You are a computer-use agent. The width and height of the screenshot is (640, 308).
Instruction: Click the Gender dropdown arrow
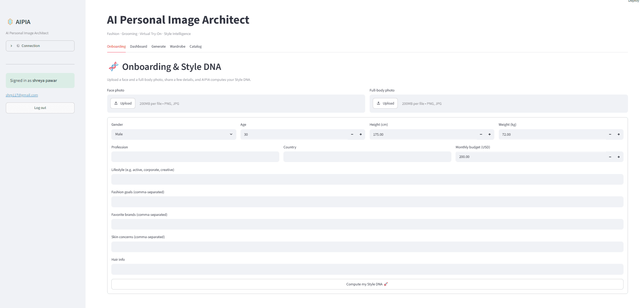coord(231,134)
